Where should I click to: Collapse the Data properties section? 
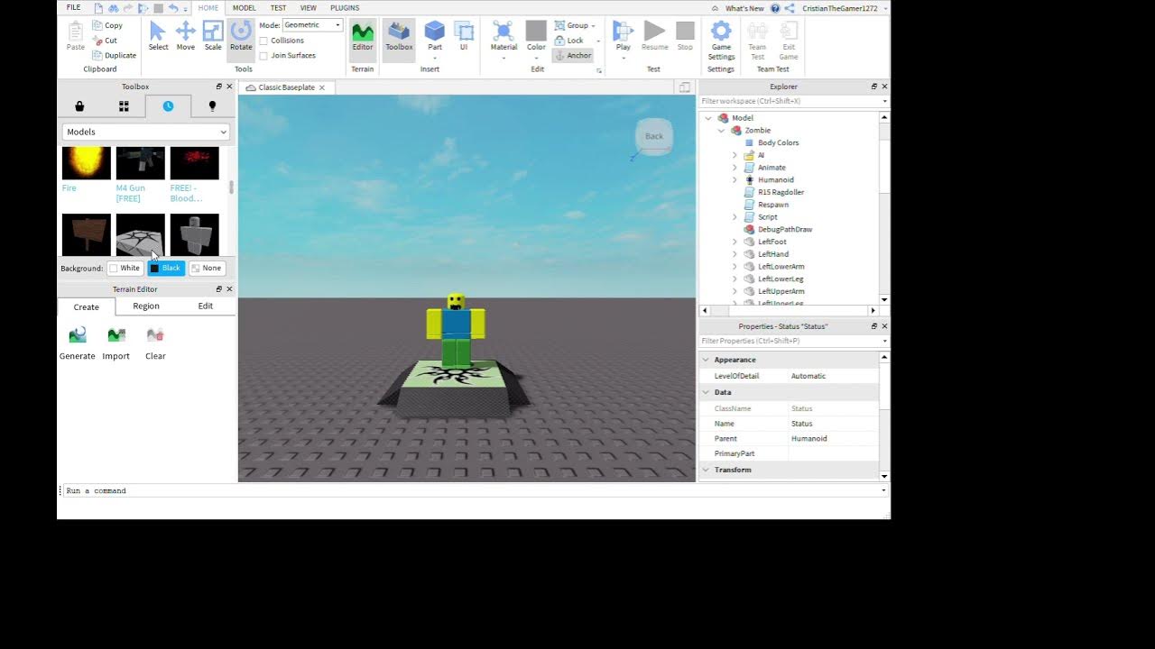706,392
